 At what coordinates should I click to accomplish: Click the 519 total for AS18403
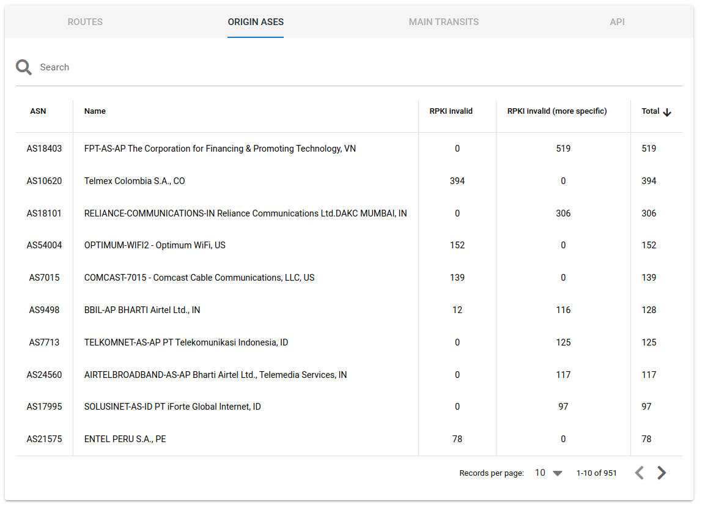(649, 149)
